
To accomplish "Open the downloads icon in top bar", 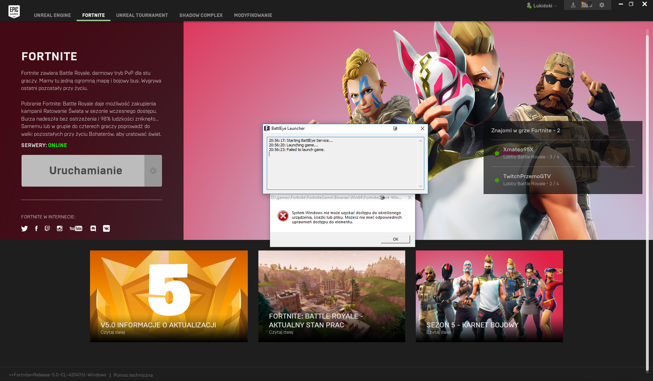I will point(573,5).
